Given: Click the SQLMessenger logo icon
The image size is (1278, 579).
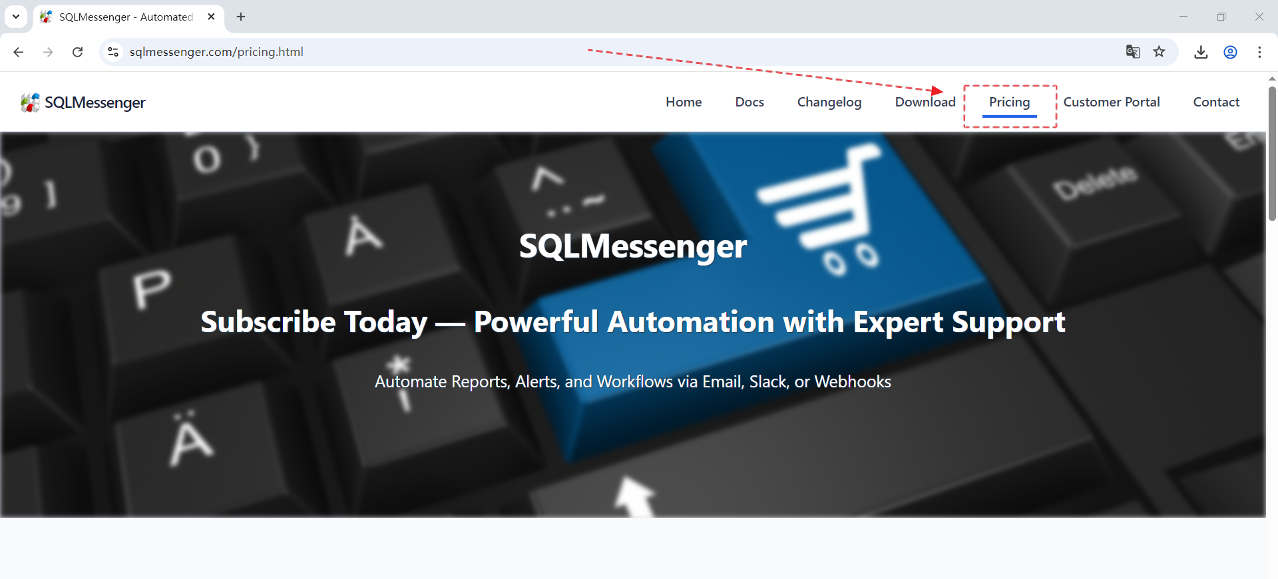Looking at the screenshot, I should click(x=30, y=102).
